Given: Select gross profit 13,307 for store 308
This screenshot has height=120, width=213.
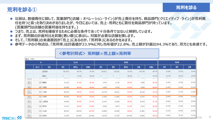Looking at the screenshot, I should [x=104, y=102].
